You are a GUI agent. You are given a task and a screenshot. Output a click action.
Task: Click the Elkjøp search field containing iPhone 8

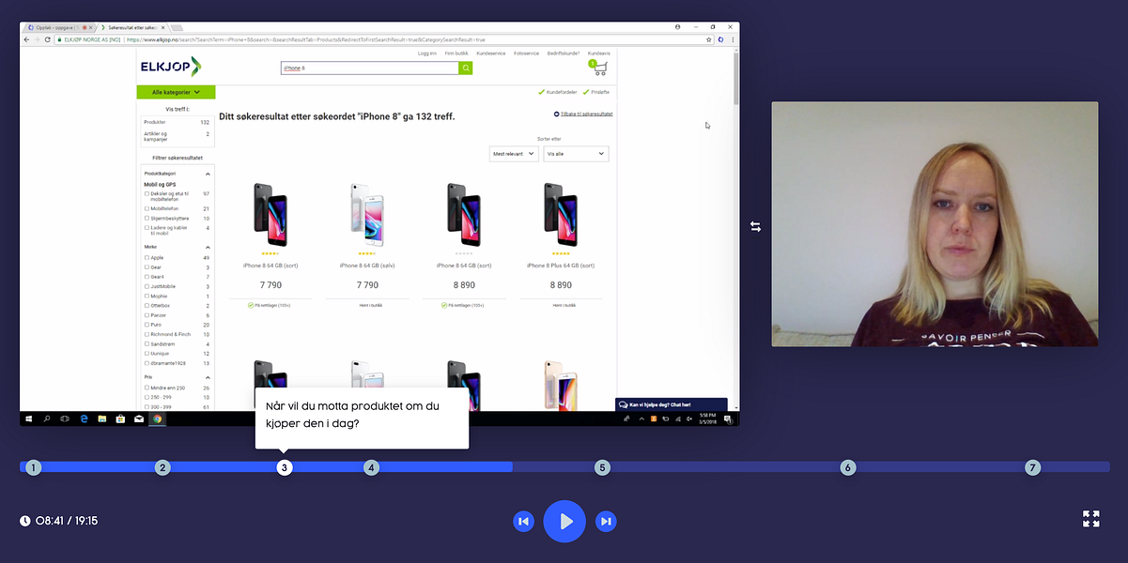tap(370, 68)
